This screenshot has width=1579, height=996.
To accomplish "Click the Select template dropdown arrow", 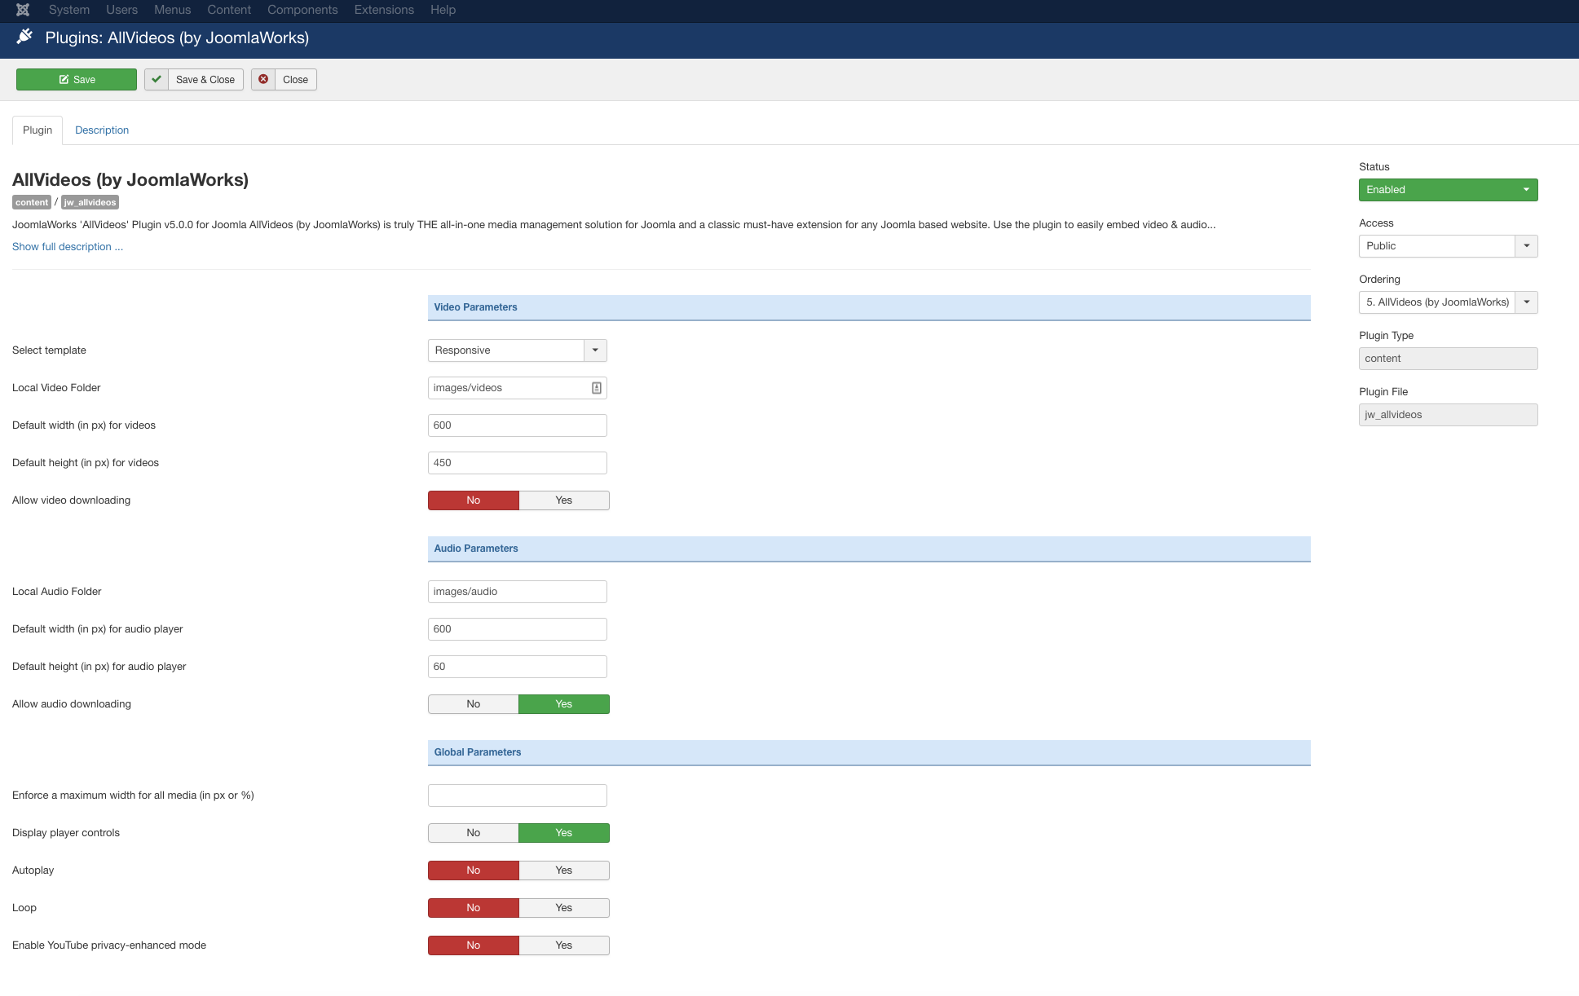I will pos(595,350).
